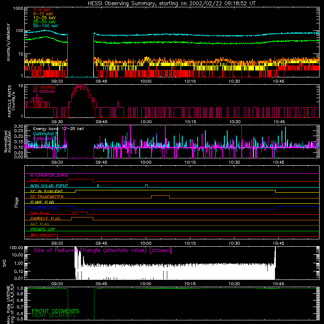Select the LO channel legend label
Image resolution: width=324 pixels, height=324 pixels.
coord(45,87)
